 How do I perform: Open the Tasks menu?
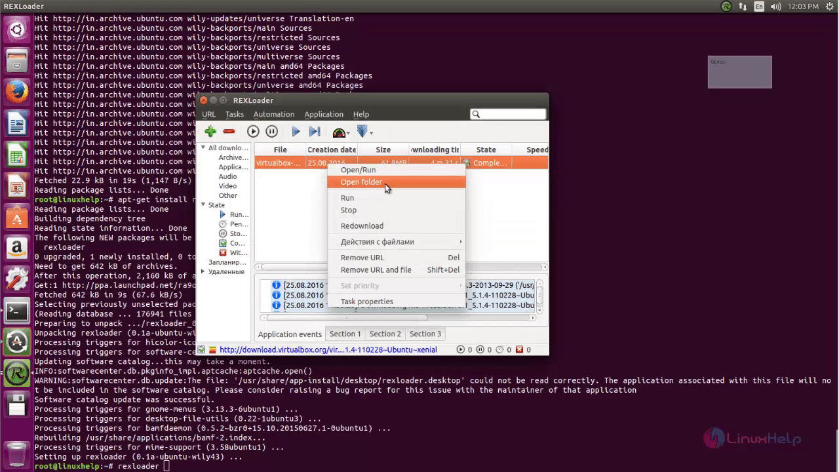(x=235, y=114)
